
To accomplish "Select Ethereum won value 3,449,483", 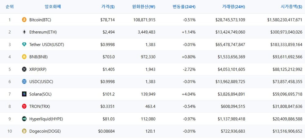I will [x=146, y=32].
